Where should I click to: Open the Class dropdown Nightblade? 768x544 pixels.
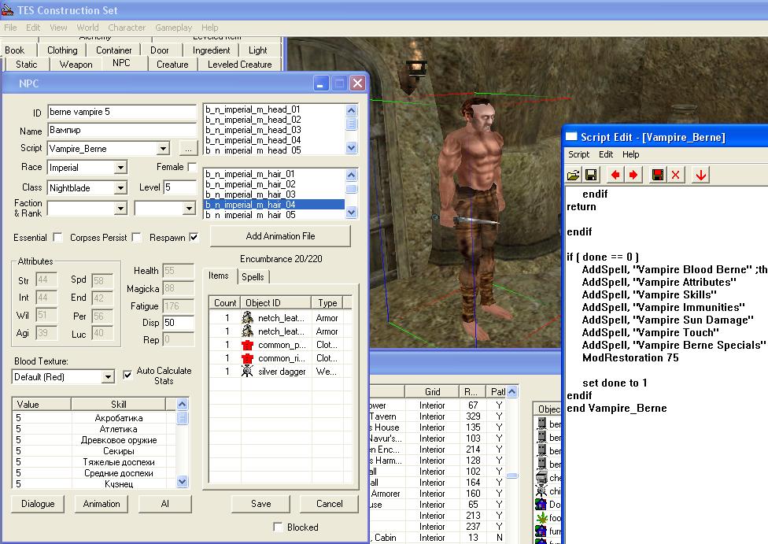[120, 187]
